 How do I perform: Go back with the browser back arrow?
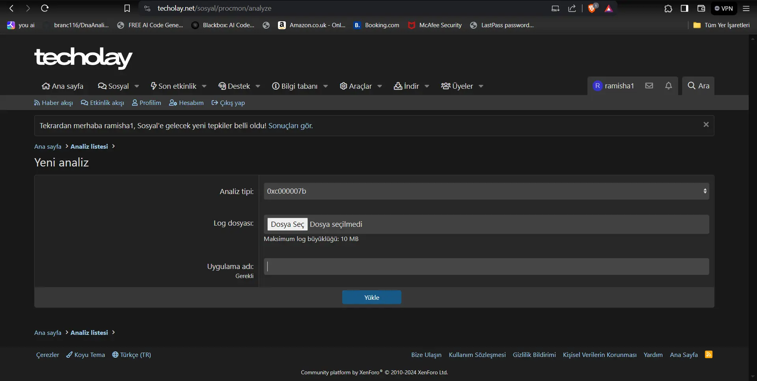click(11, 8)
